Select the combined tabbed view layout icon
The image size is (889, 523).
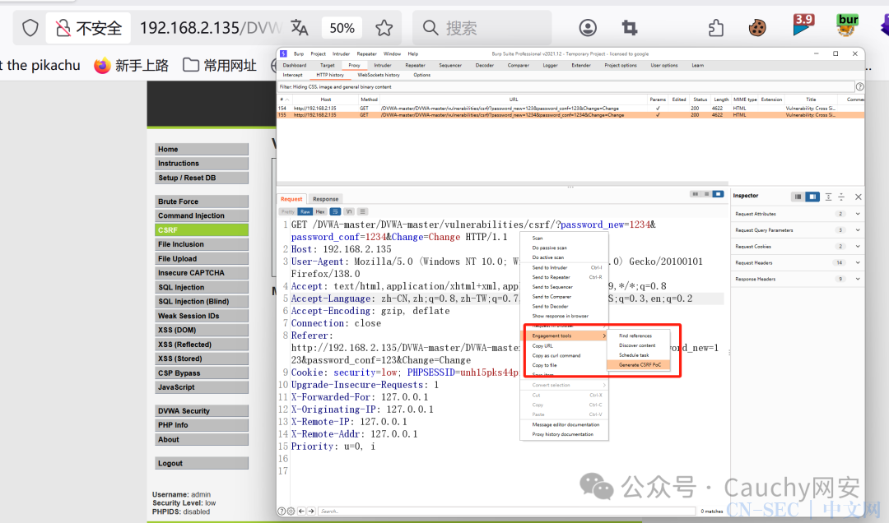click(x=718, y=194)
